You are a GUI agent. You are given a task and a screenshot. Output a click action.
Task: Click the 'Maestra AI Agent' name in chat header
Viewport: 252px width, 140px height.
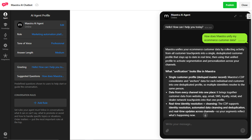[181, 15]
